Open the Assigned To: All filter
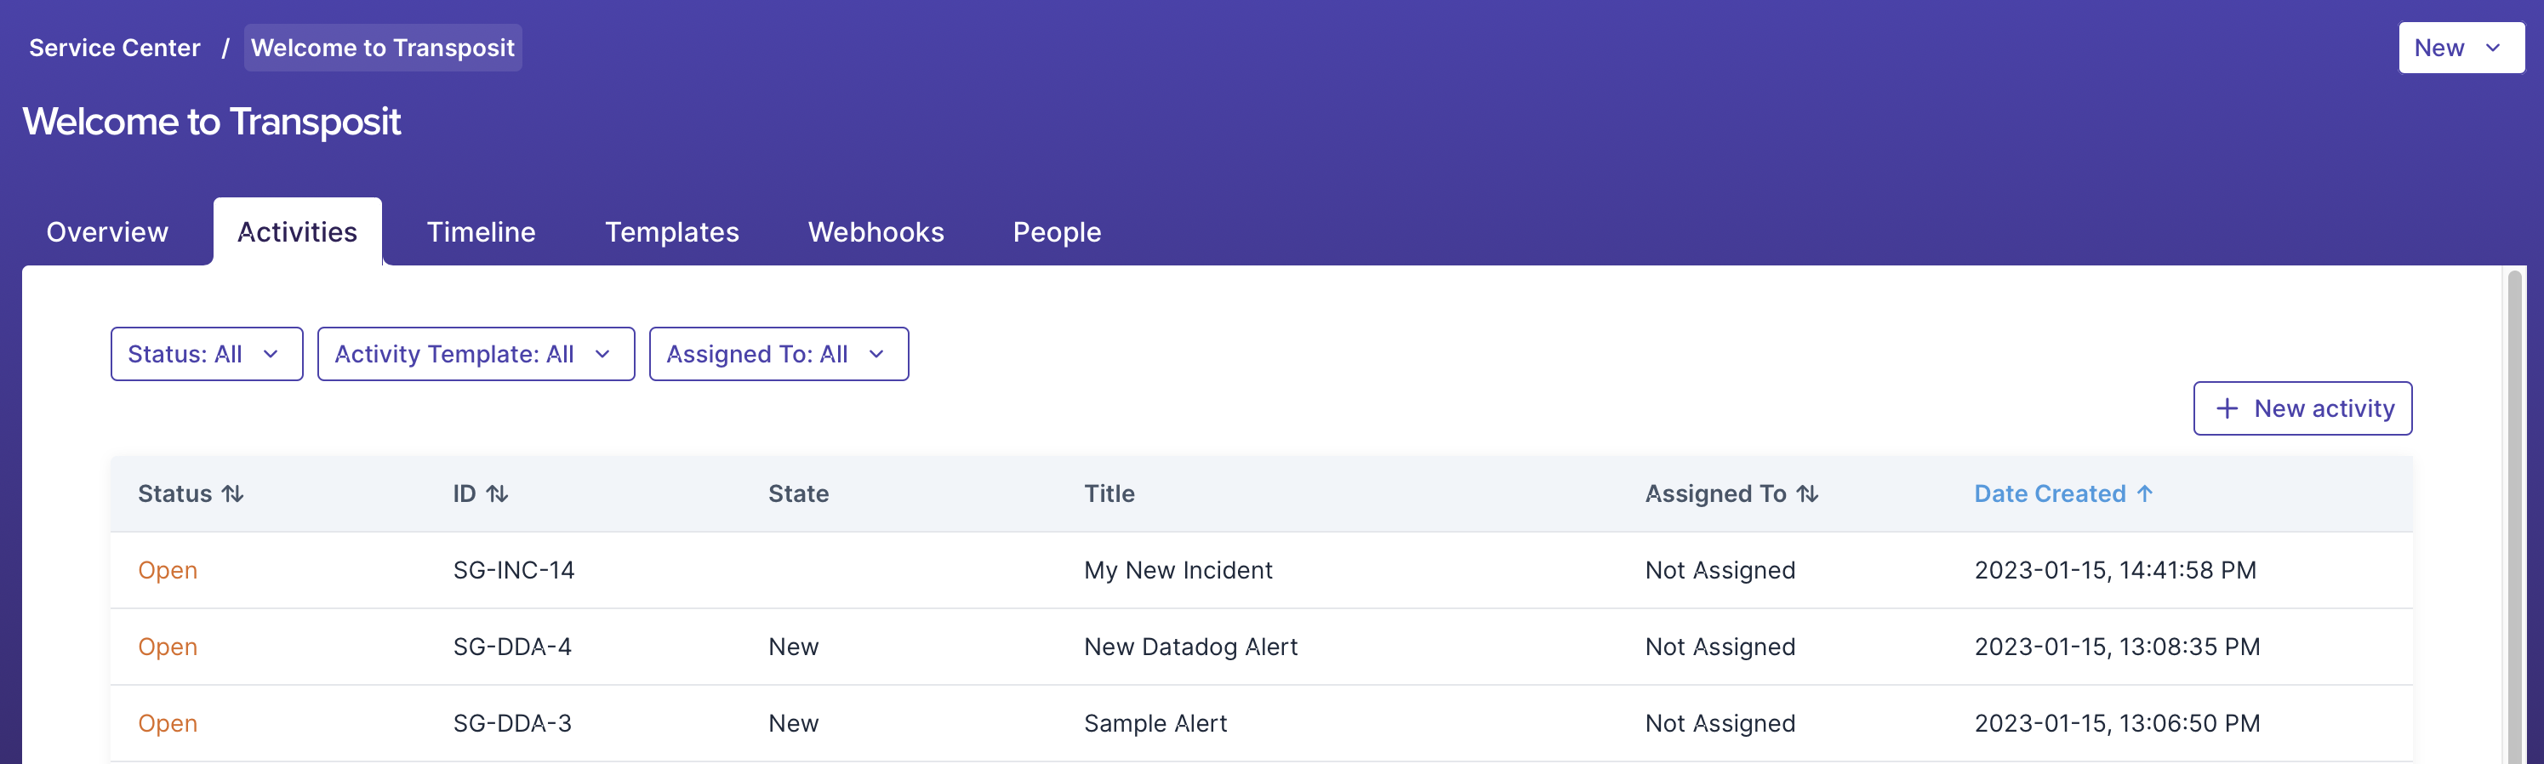Image resolution: width=2544 pixels, height=764 pixels. 779,355
